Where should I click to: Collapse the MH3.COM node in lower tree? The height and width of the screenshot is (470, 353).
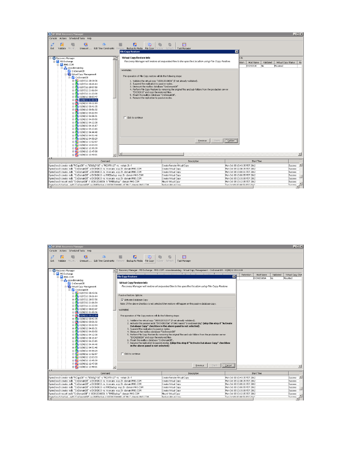(58, 277)
